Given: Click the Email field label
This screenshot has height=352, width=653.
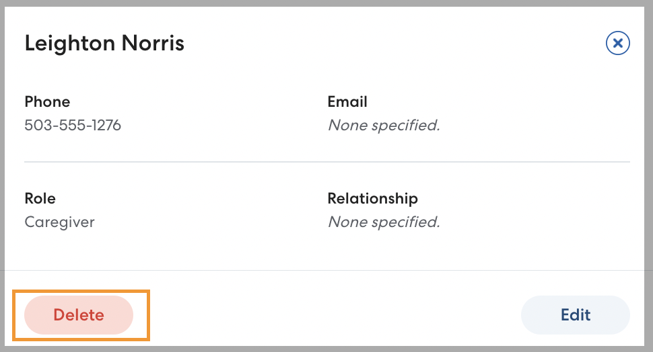Looking at the screenshot, I should tap(347, 101).
